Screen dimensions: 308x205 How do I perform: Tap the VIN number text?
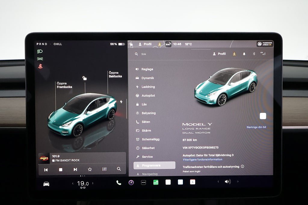(x=200, y=148)
